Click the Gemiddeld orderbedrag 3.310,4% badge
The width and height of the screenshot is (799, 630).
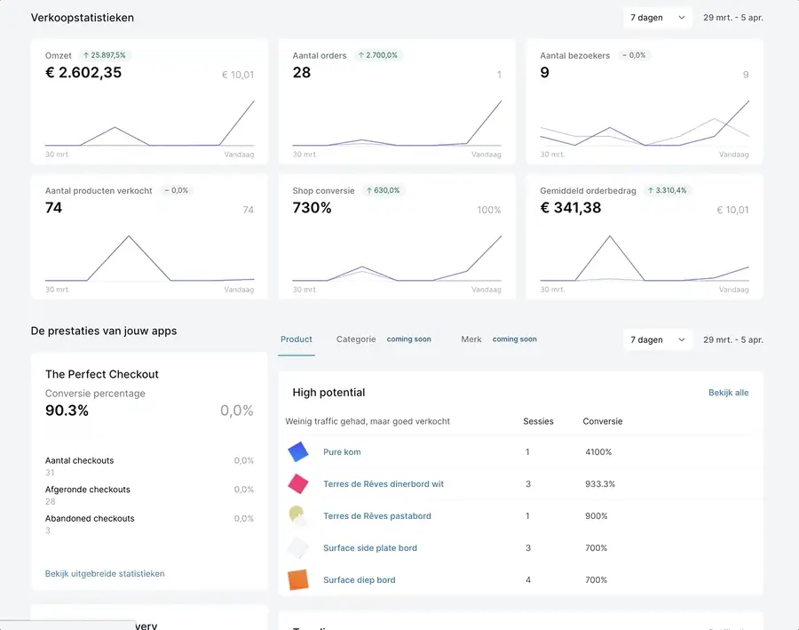point(667,190)
